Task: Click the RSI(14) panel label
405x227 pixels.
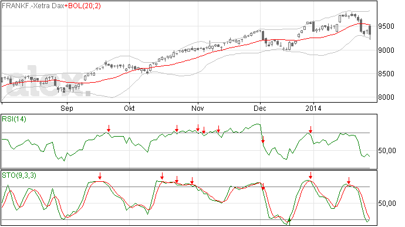Action: click(x=14, y=119)
